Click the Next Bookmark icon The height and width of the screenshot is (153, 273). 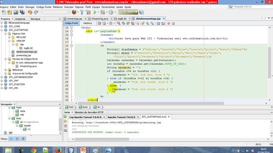click(x=148, y=23)
